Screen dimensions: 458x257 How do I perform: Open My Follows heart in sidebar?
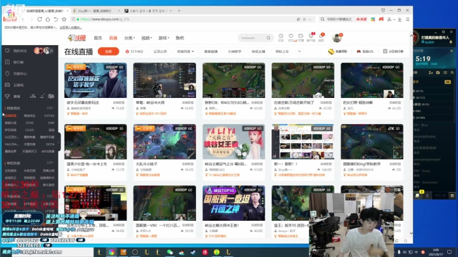(x=7, y=50)
